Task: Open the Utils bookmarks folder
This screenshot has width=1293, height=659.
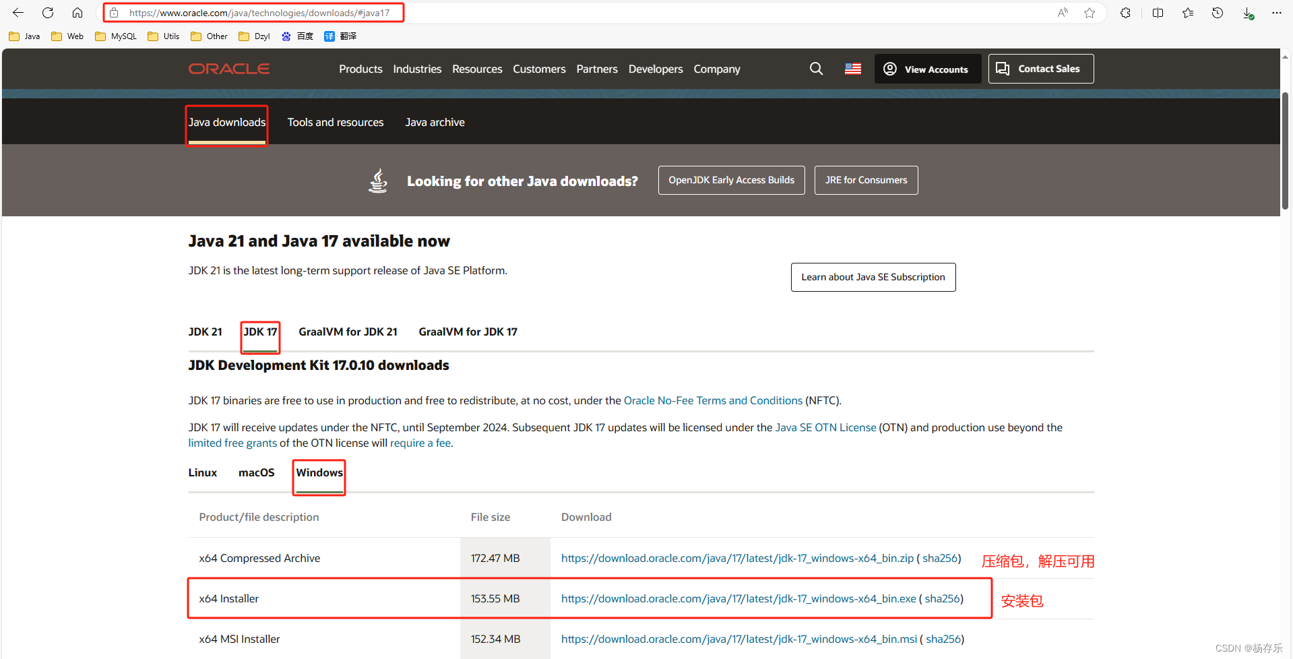Action: click(164, 36)
